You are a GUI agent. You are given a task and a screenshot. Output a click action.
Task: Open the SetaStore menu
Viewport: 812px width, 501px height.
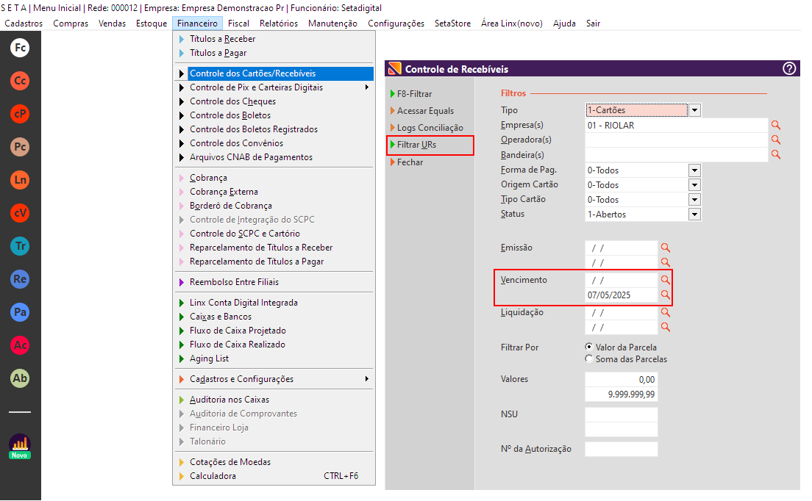[x=452, y=24]
